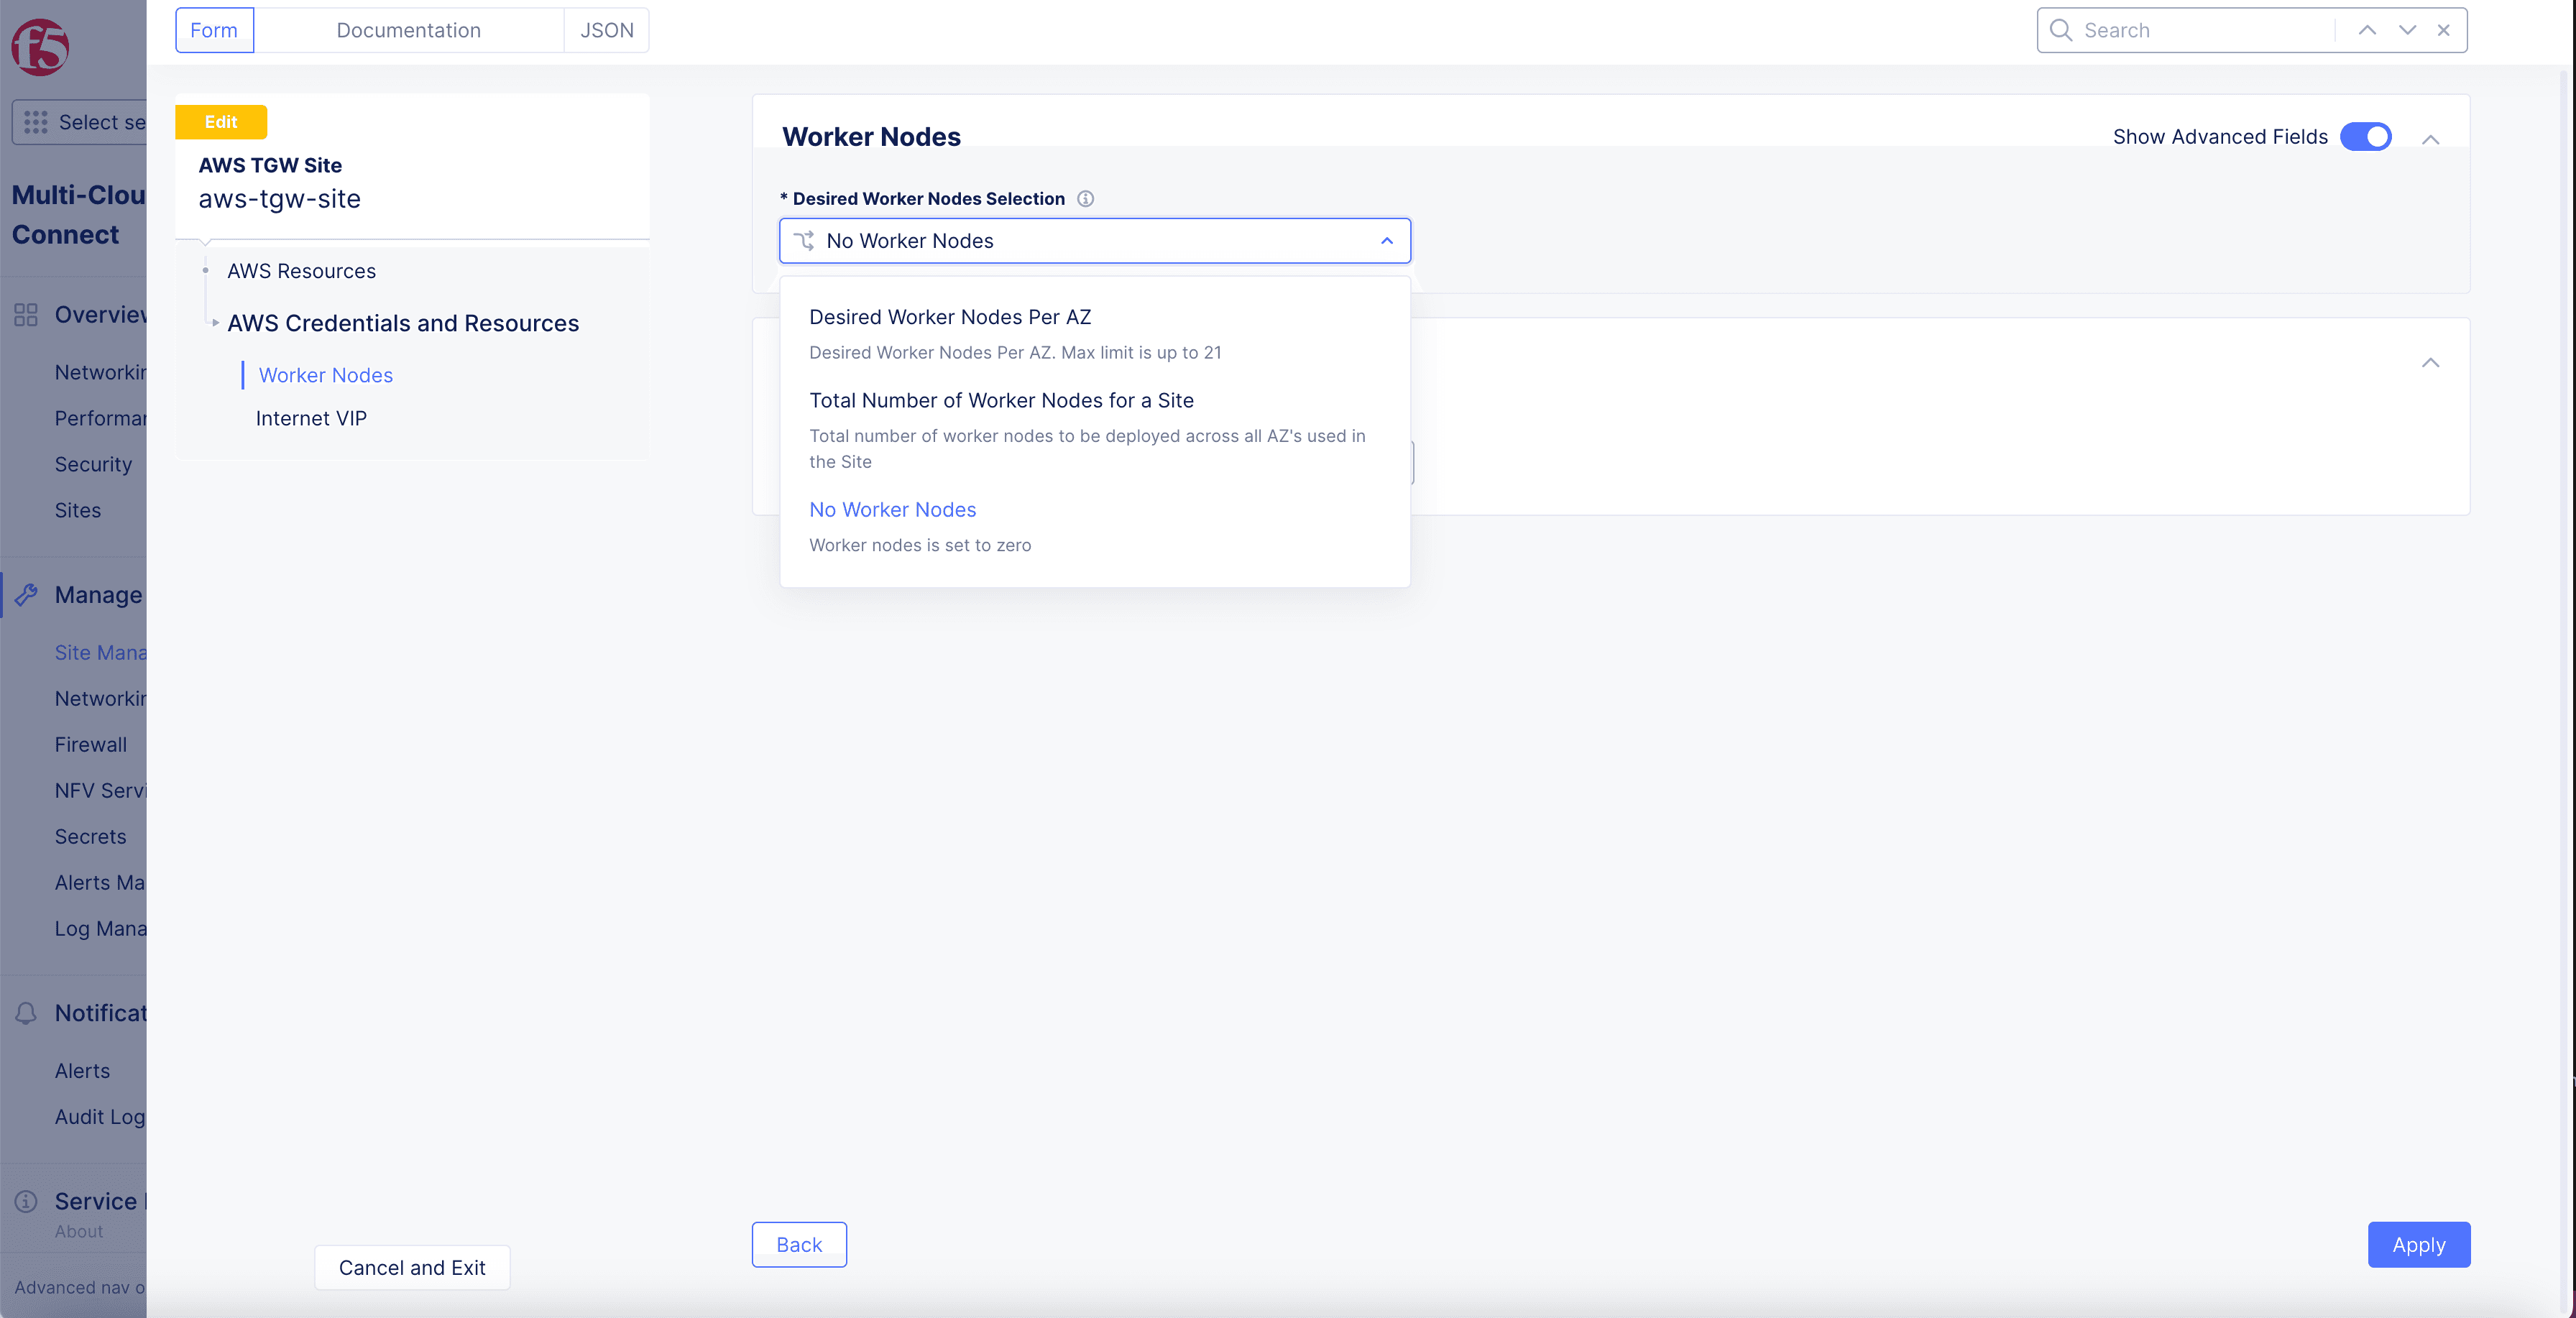Expand AWS Credentials and Resources tree arrow
The height and width of the screenshot is (1318, 2576).
coord(215,323)
